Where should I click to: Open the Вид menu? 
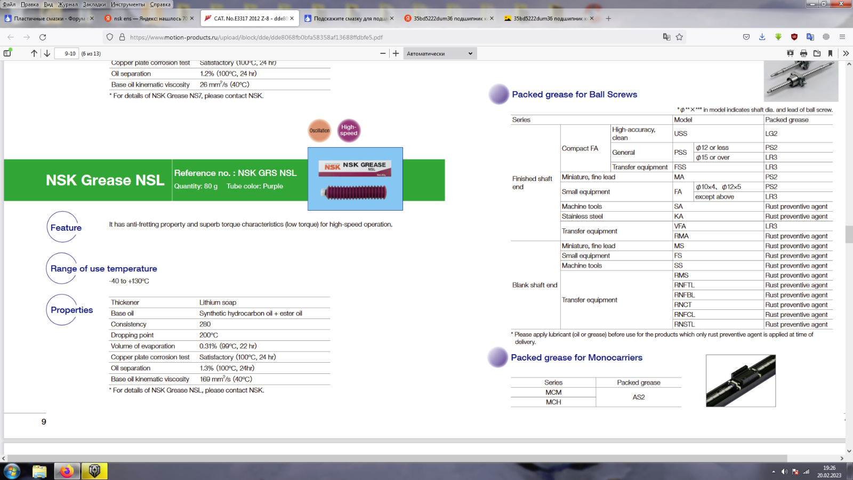click(x=49, y=4)
